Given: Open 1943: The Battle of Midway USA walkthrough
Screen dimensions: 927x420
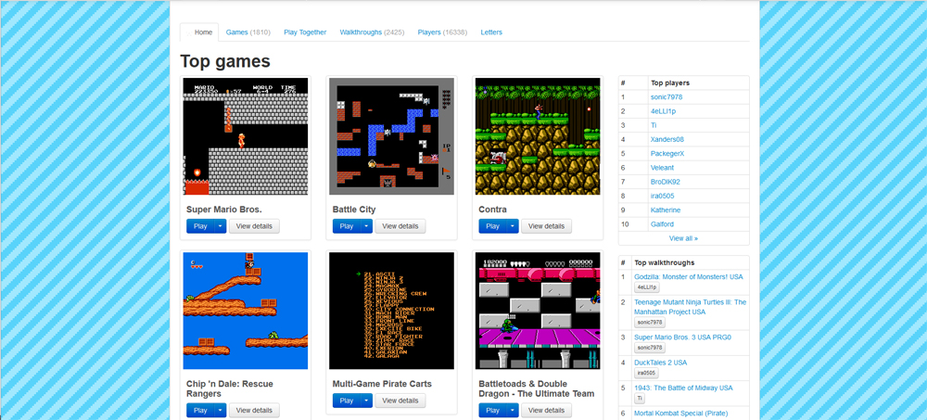Looking at the screenshot, I should coord(683,388).
